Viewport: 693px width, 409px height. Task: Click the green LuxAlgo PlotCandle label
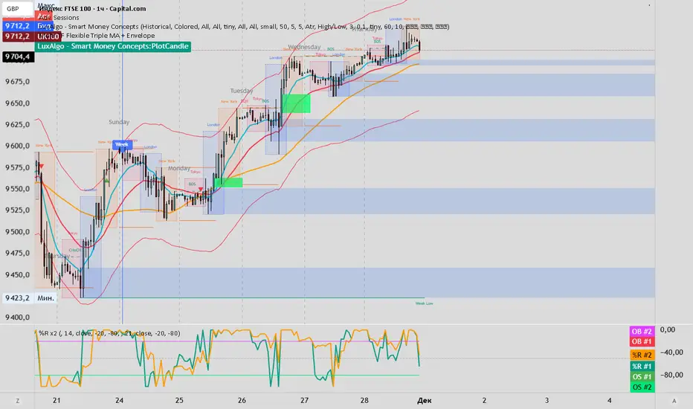[x=113, y=46]
